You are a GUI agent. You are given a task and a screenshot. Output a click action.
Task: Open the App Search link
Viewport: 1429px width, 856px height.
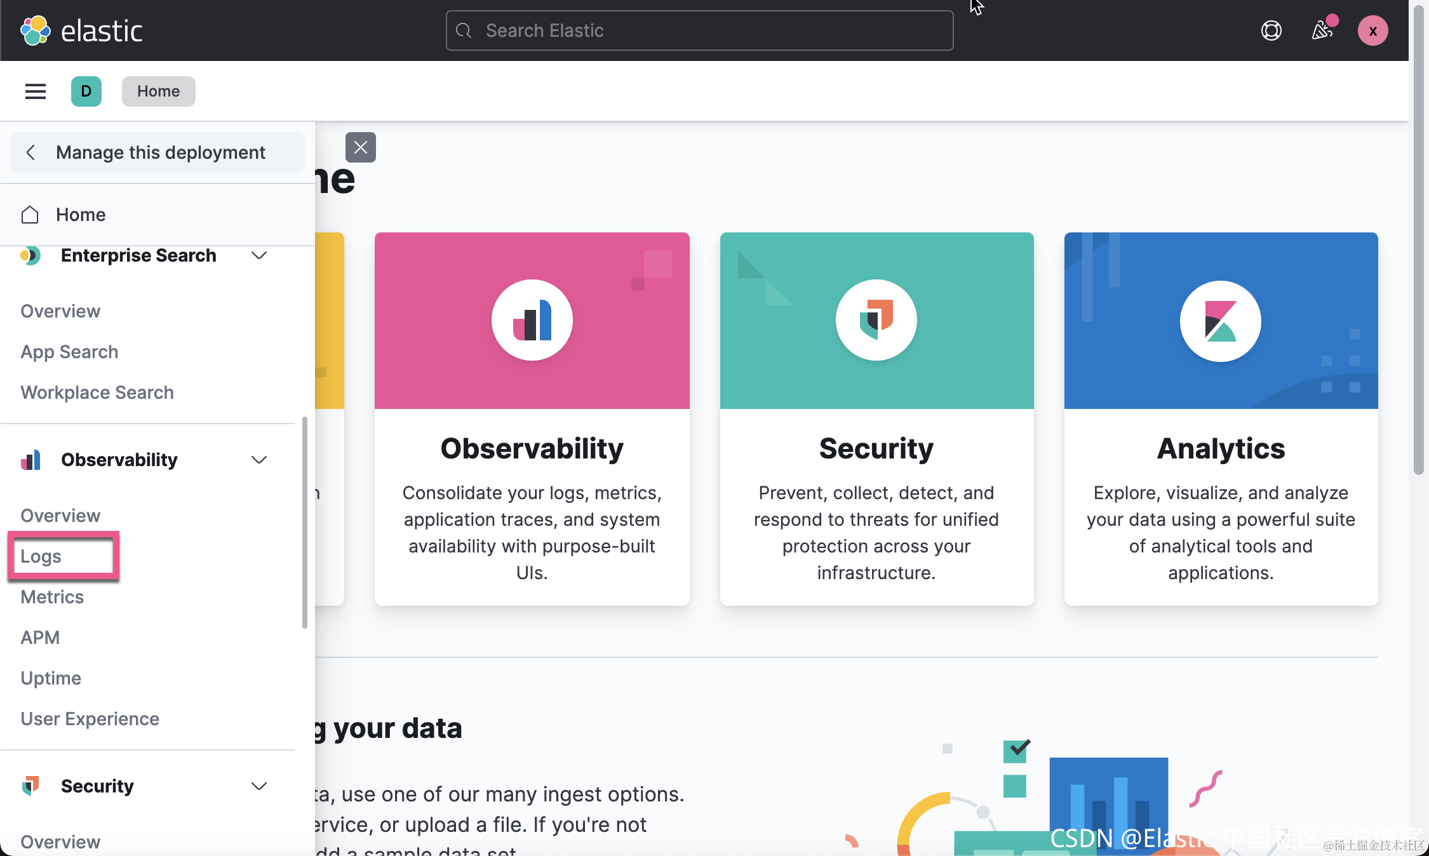click(x=69, y=352)
